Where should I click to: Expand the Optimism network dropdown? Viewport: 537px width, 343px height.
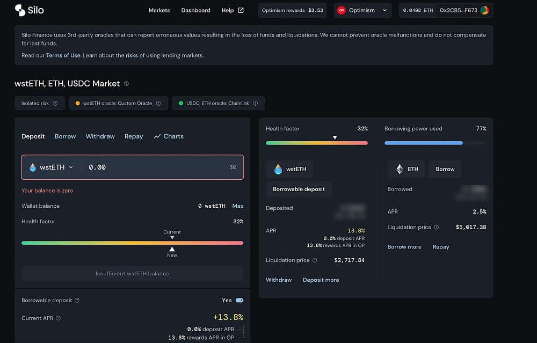(x=384, y=10)
